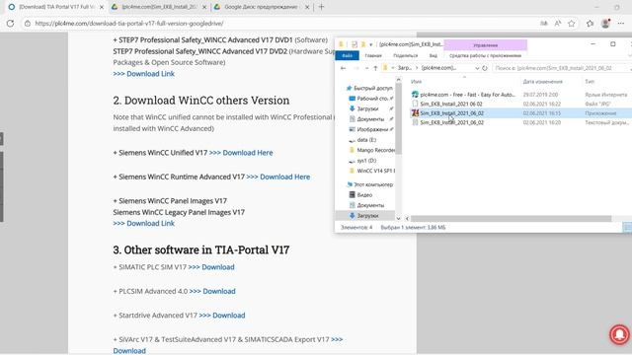
Task: Open immersive reader icon in address bar
Action: (x=544, y=24)
